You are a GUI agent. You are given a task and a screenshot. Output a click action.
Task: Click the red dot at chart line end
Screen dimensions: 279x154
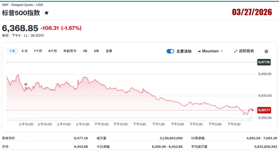click(x=252, y=110)
